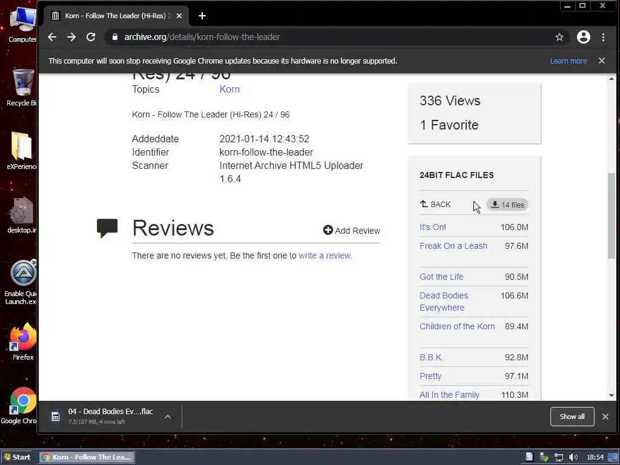Select the Firefox desktop shortcut

point(23,341)
